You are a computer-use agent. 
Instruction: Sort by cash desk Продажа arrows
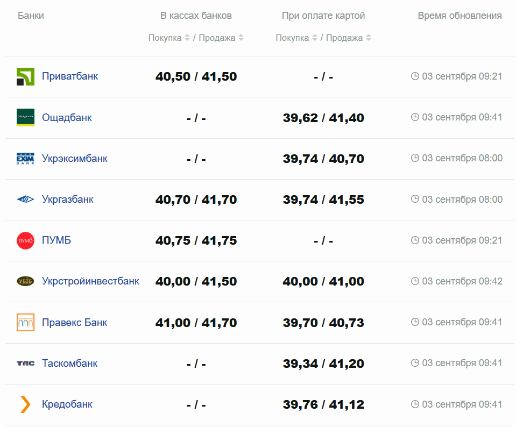(x=241, y=38)
